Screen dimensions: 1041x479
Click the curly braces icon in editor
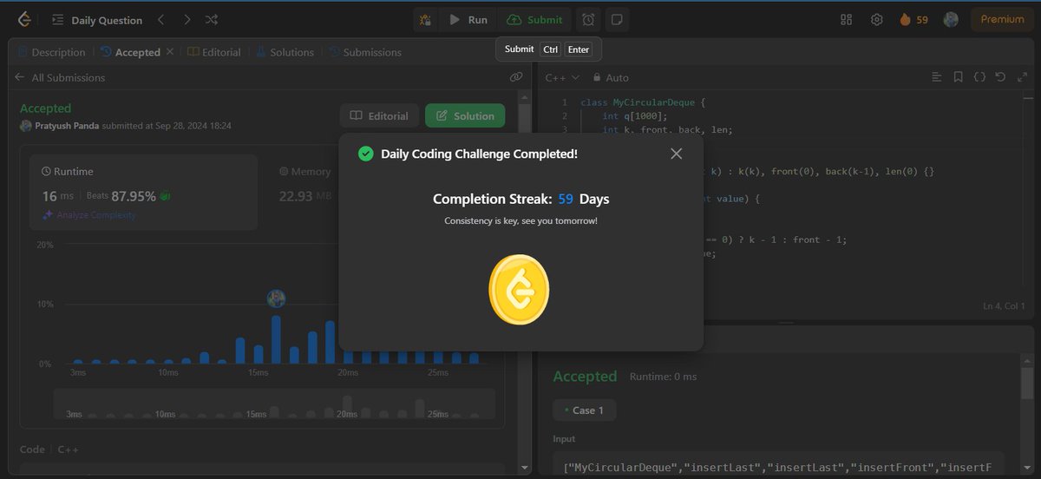pyautogui.click(x=979, y=77)
